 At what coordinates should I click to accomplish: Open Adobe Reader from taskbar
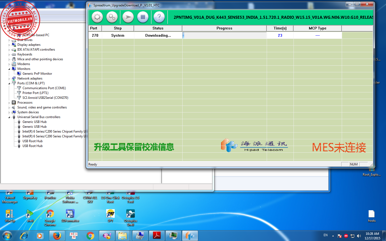tap(157, 236)
